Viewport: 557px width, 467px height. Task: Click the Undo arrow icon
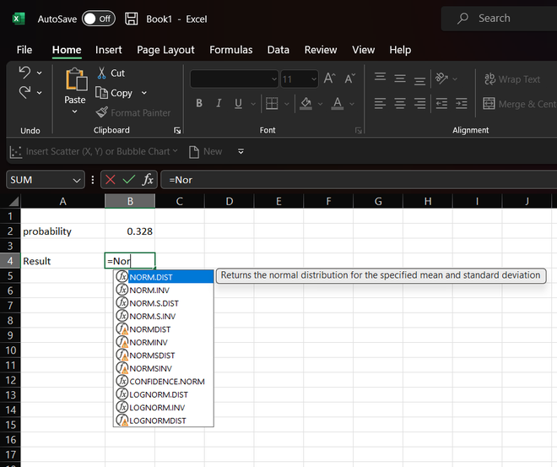pos(24,73)
